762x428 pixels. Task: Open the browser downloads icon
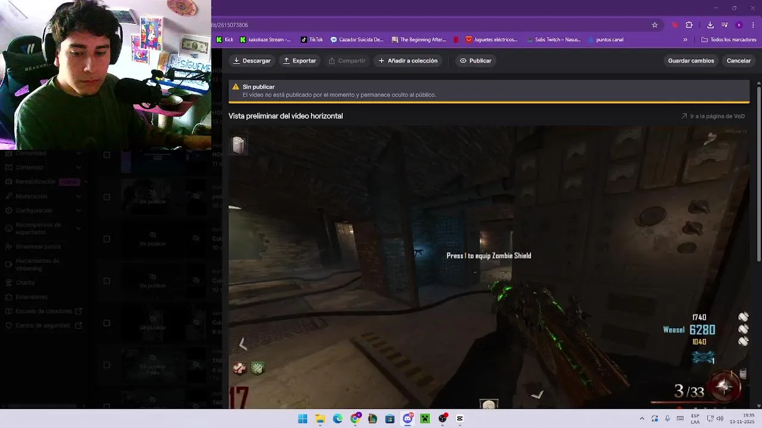click(x=710, y=25)
